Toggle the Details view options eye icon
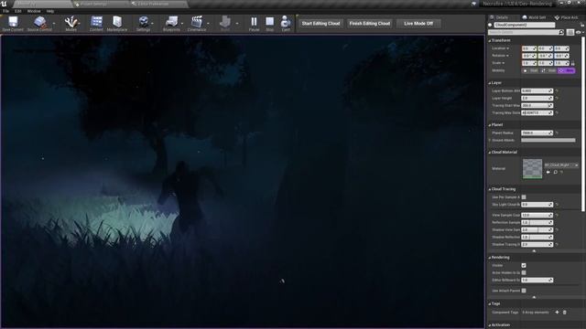 579,33
